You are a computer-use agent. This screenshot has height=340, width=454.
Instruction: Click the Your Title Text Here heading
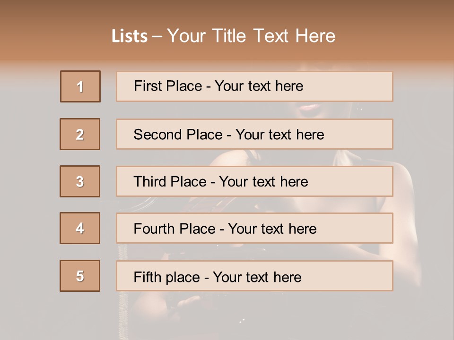pyautogui.click(x=251, y=36)
